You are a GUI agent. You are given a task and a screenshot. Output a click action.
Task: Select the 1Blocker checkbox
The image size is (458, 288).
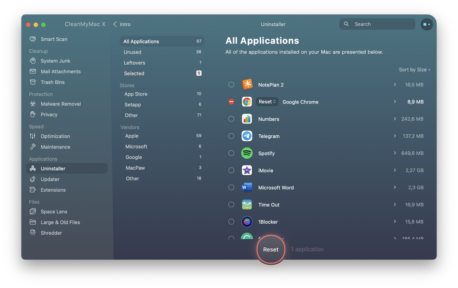[231, 222]
